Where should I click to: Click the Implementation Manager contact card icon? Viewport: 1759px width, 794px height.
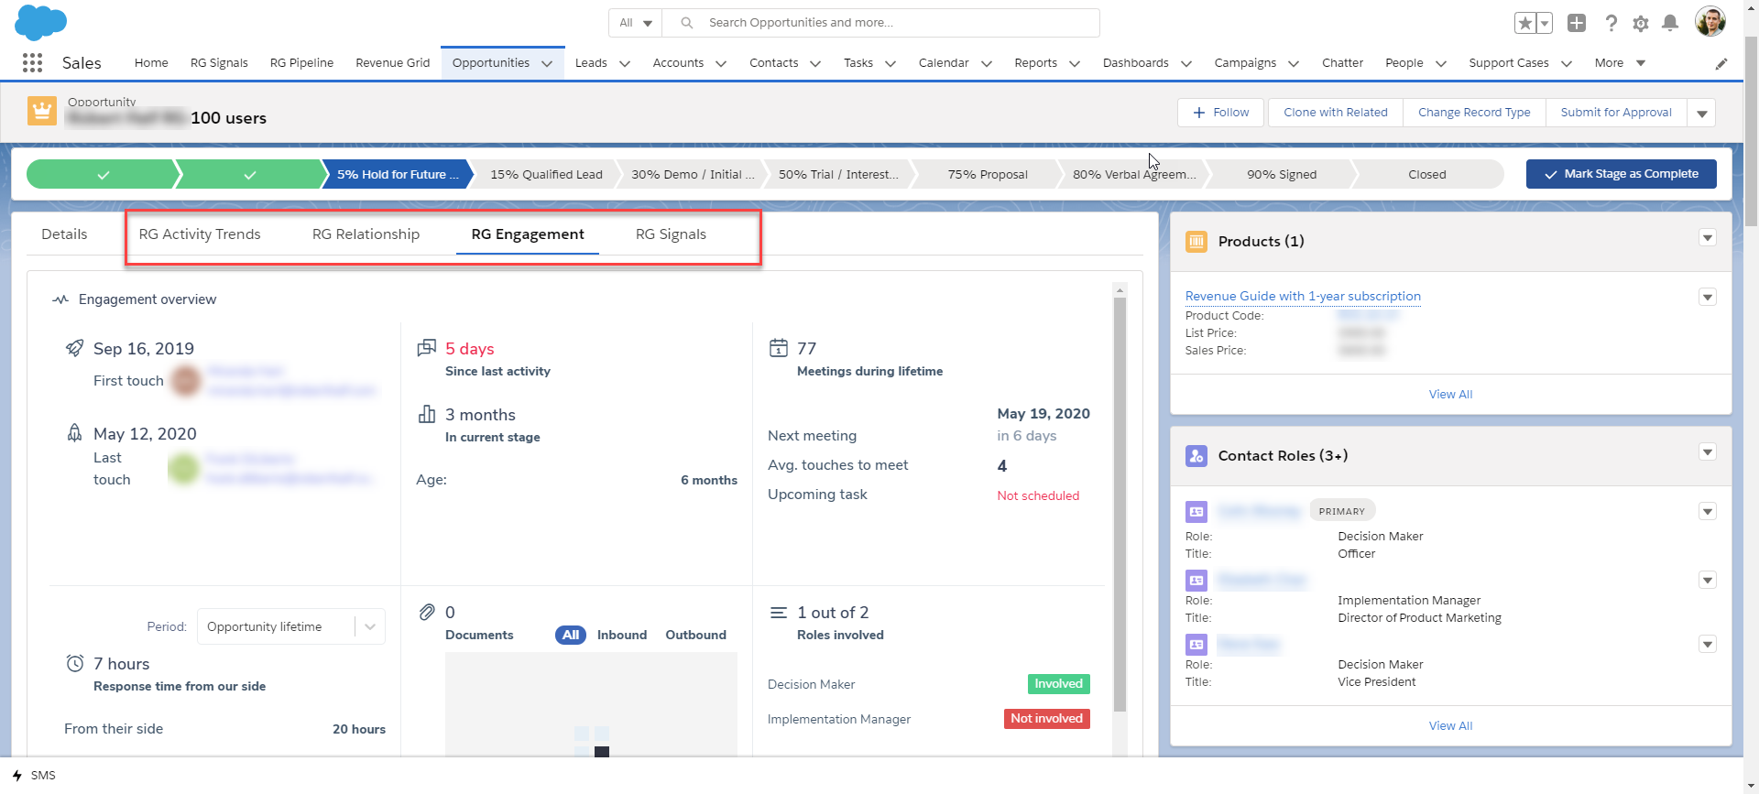click(1196, 581)
